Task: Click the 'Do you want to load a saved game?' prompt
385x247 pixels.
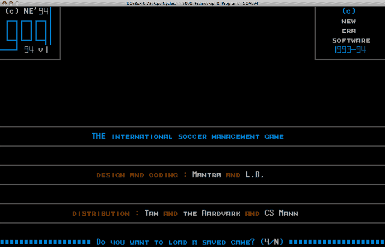Action: pyautogui.click(x=176, y=242)
